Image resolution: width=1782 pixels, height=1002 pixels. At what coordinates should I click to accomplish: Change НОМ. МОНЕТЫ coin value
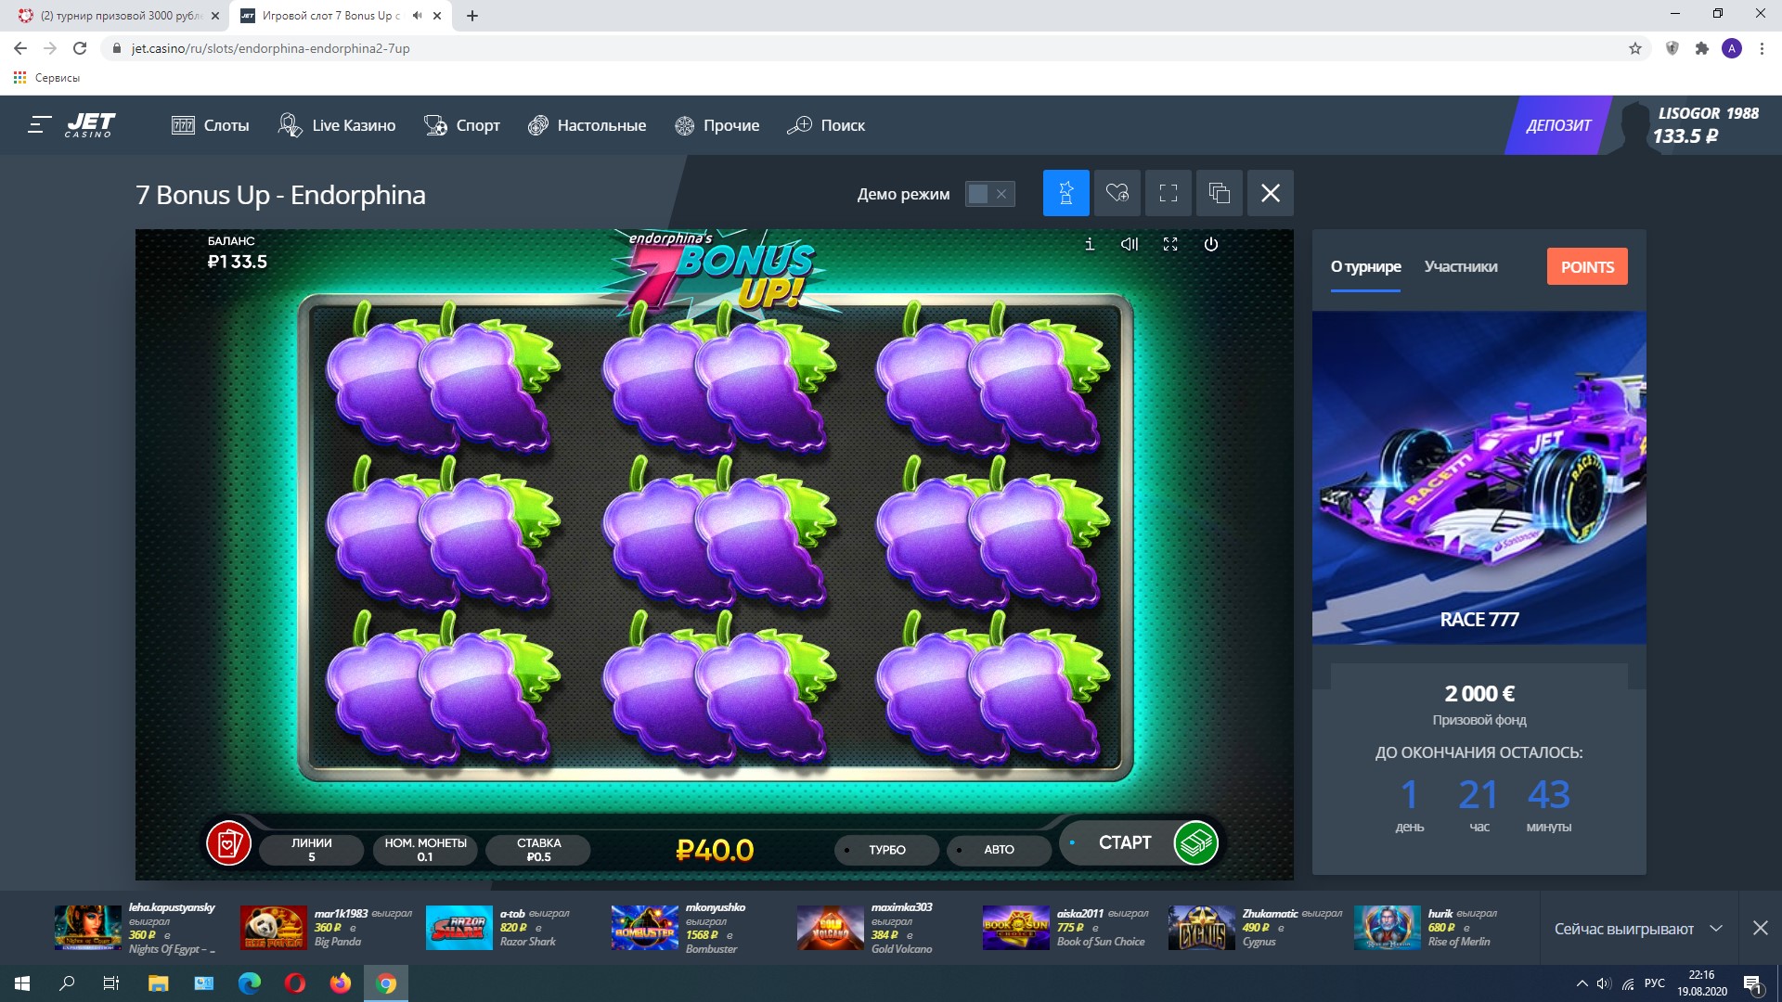425,849
